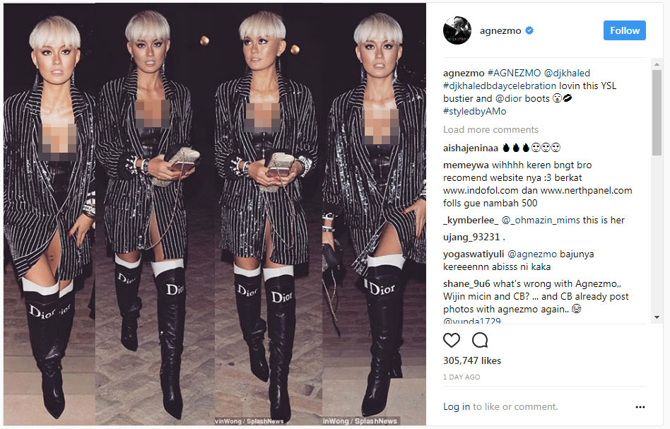Viewport: 670px width, 429px height.
Task: Click the post photo collage
Action: point(215,215)
